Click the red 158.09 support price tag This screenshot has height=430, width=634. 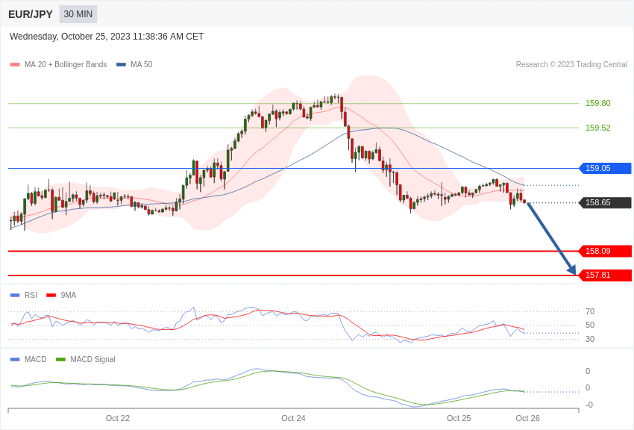(x=606, y=251)
